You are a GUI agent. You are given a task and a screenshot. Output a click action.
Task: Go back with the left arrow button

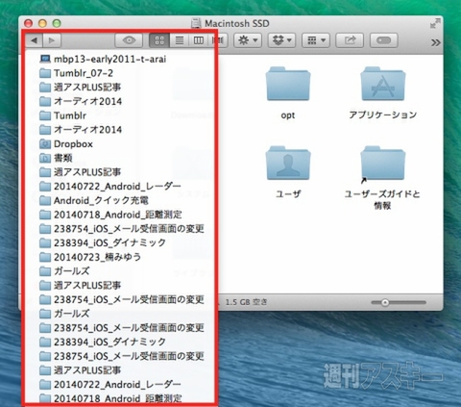coord(35,40)
